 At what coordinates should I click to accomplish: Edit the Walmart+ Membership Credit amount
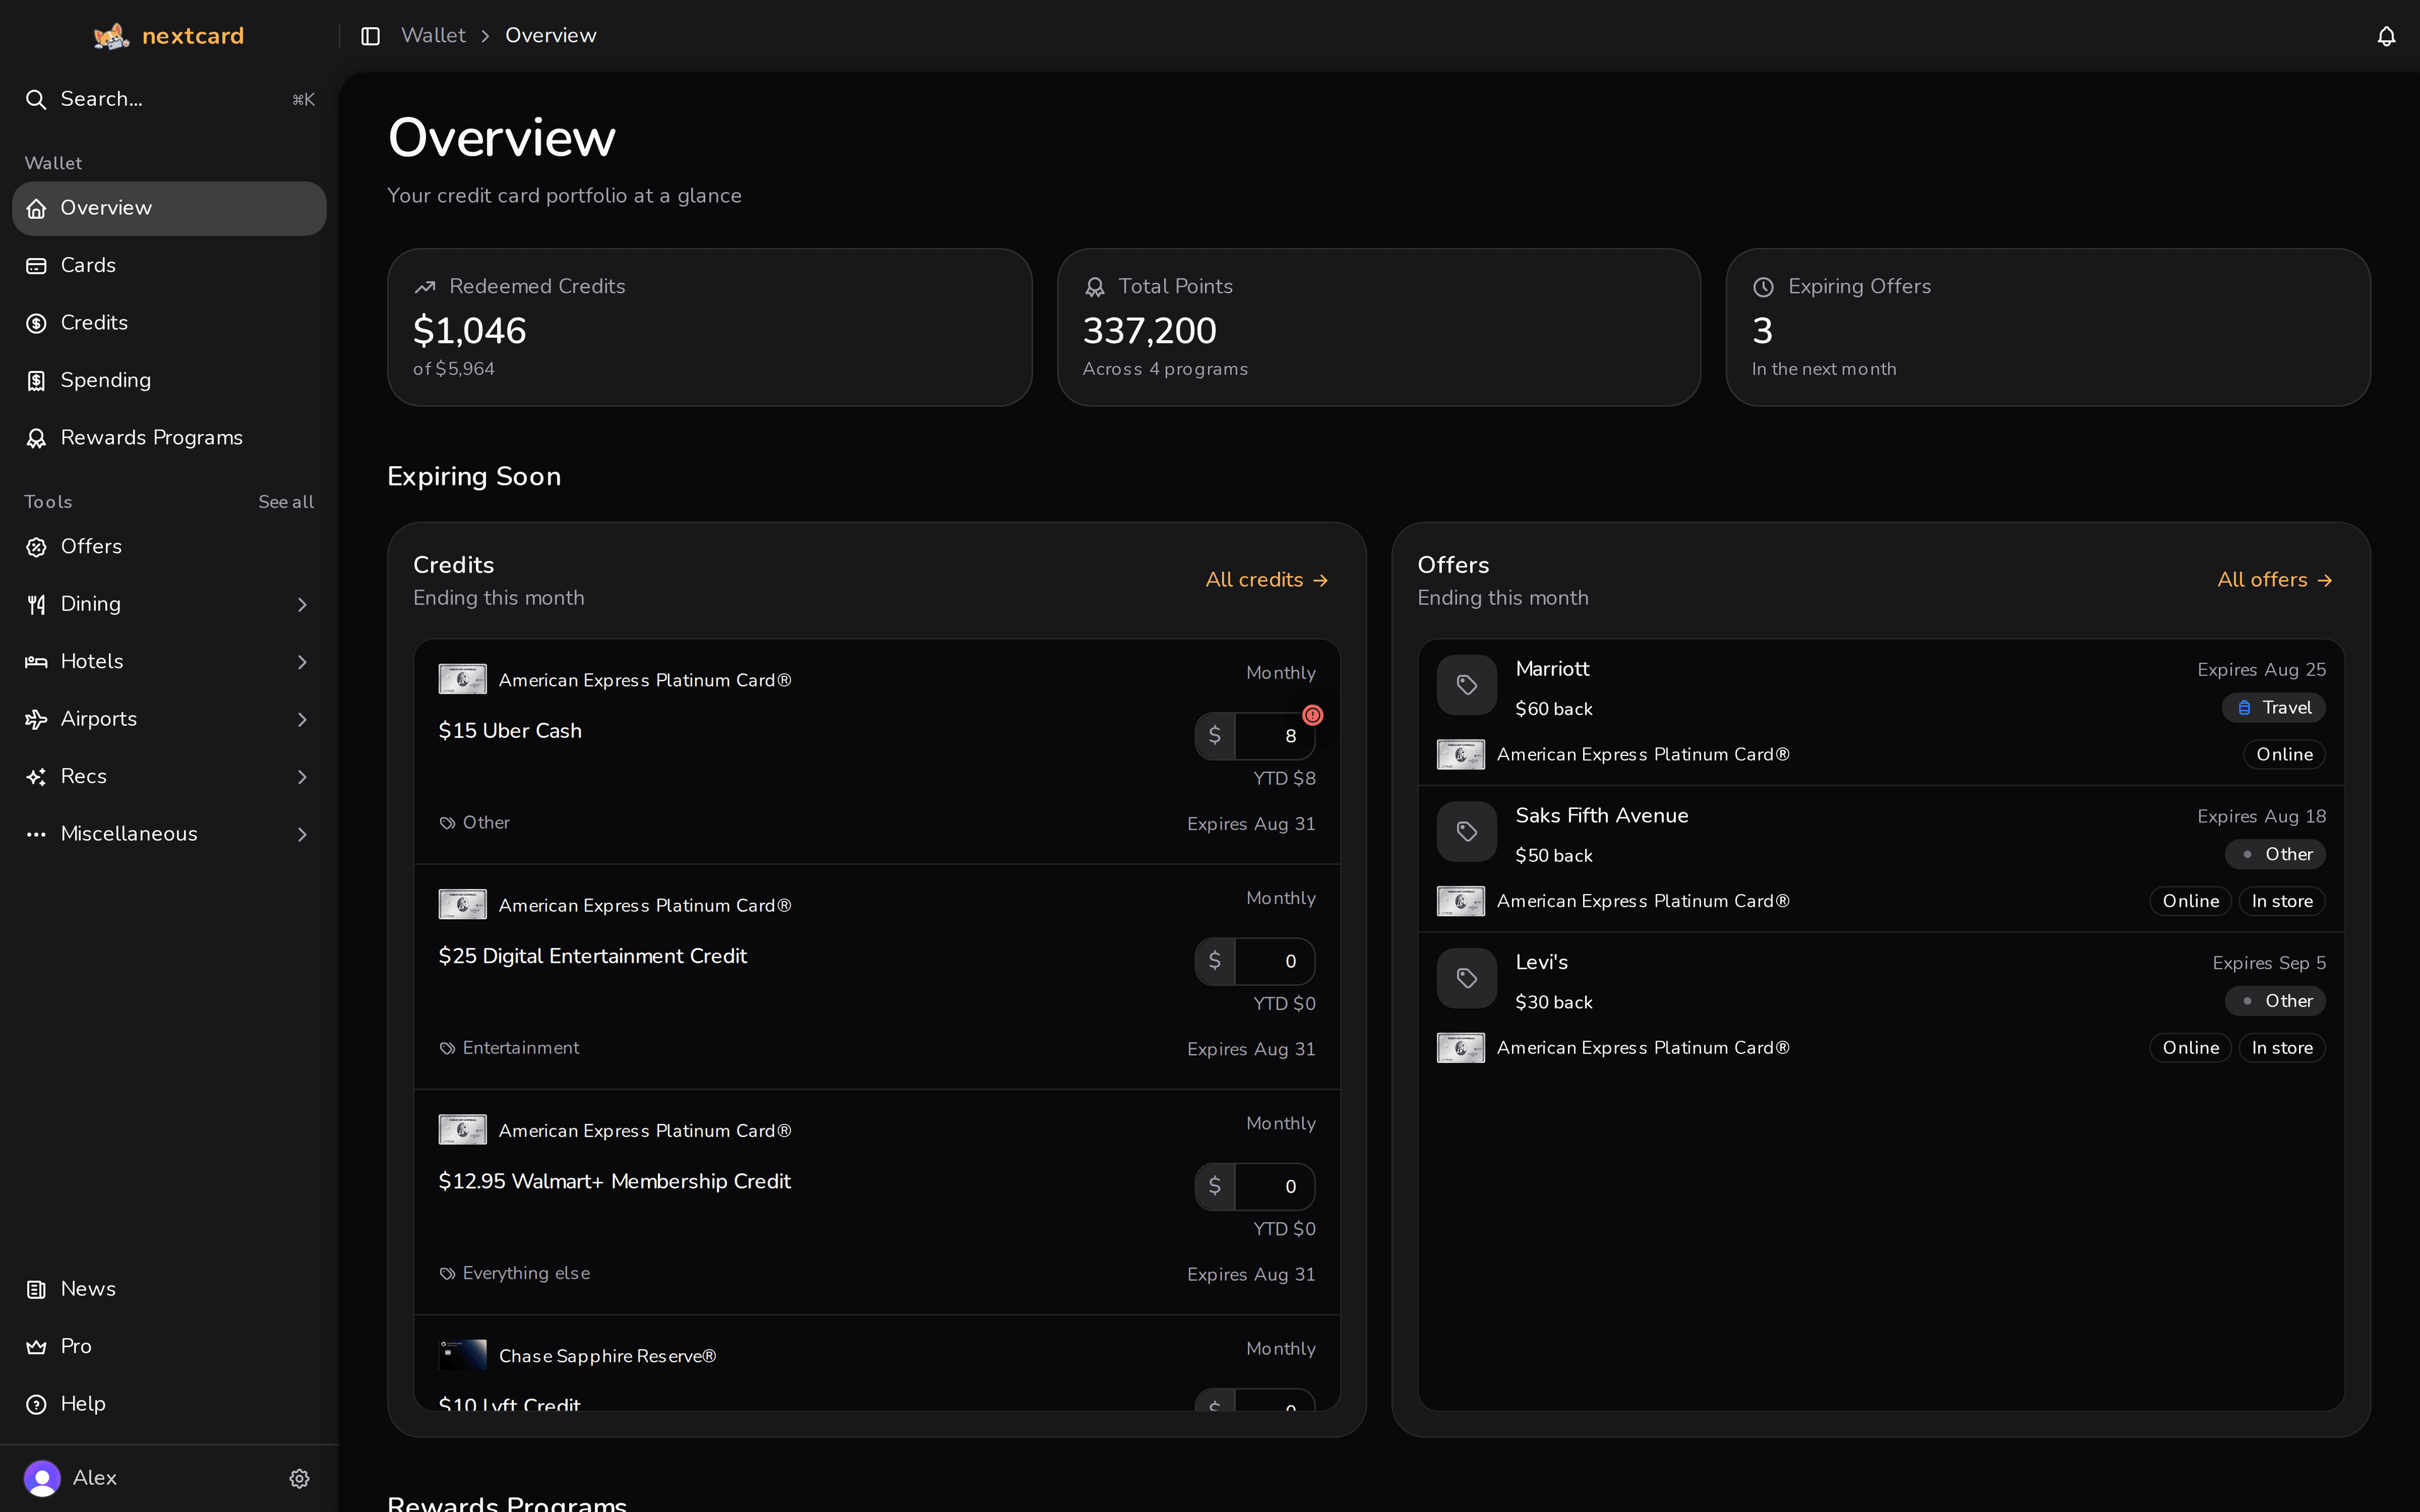[1274, 1186]
